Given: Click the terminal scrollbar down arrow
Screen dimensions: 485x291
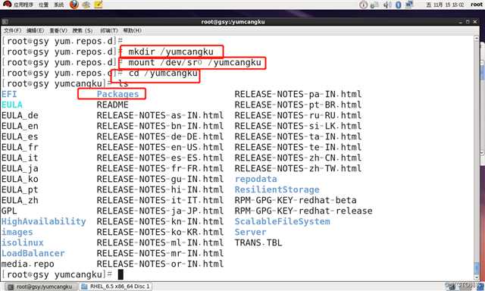Looking at the screenshot, I should 477,277.
